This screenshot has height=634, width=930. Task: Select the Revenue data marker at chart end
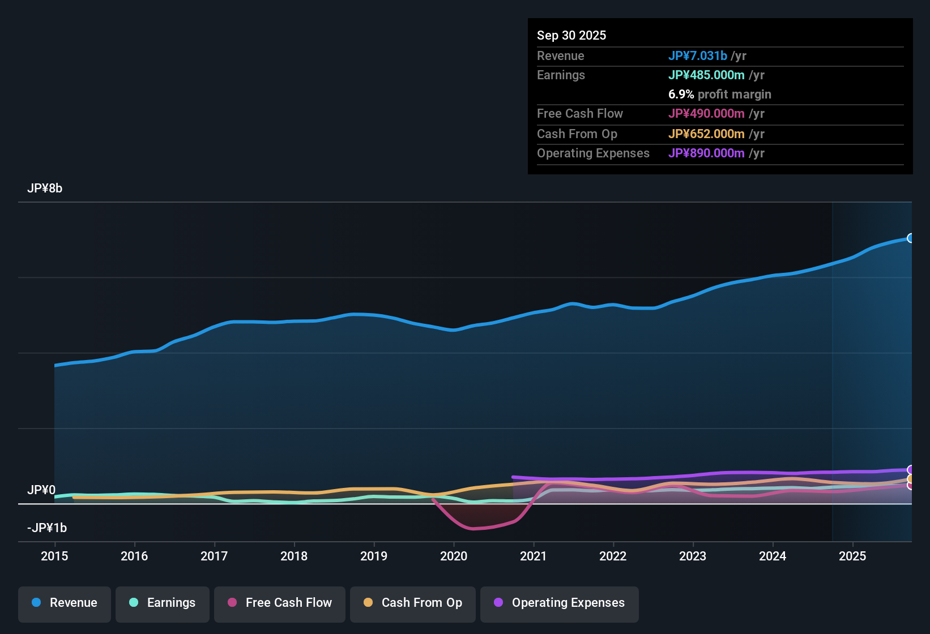point(911,239)
